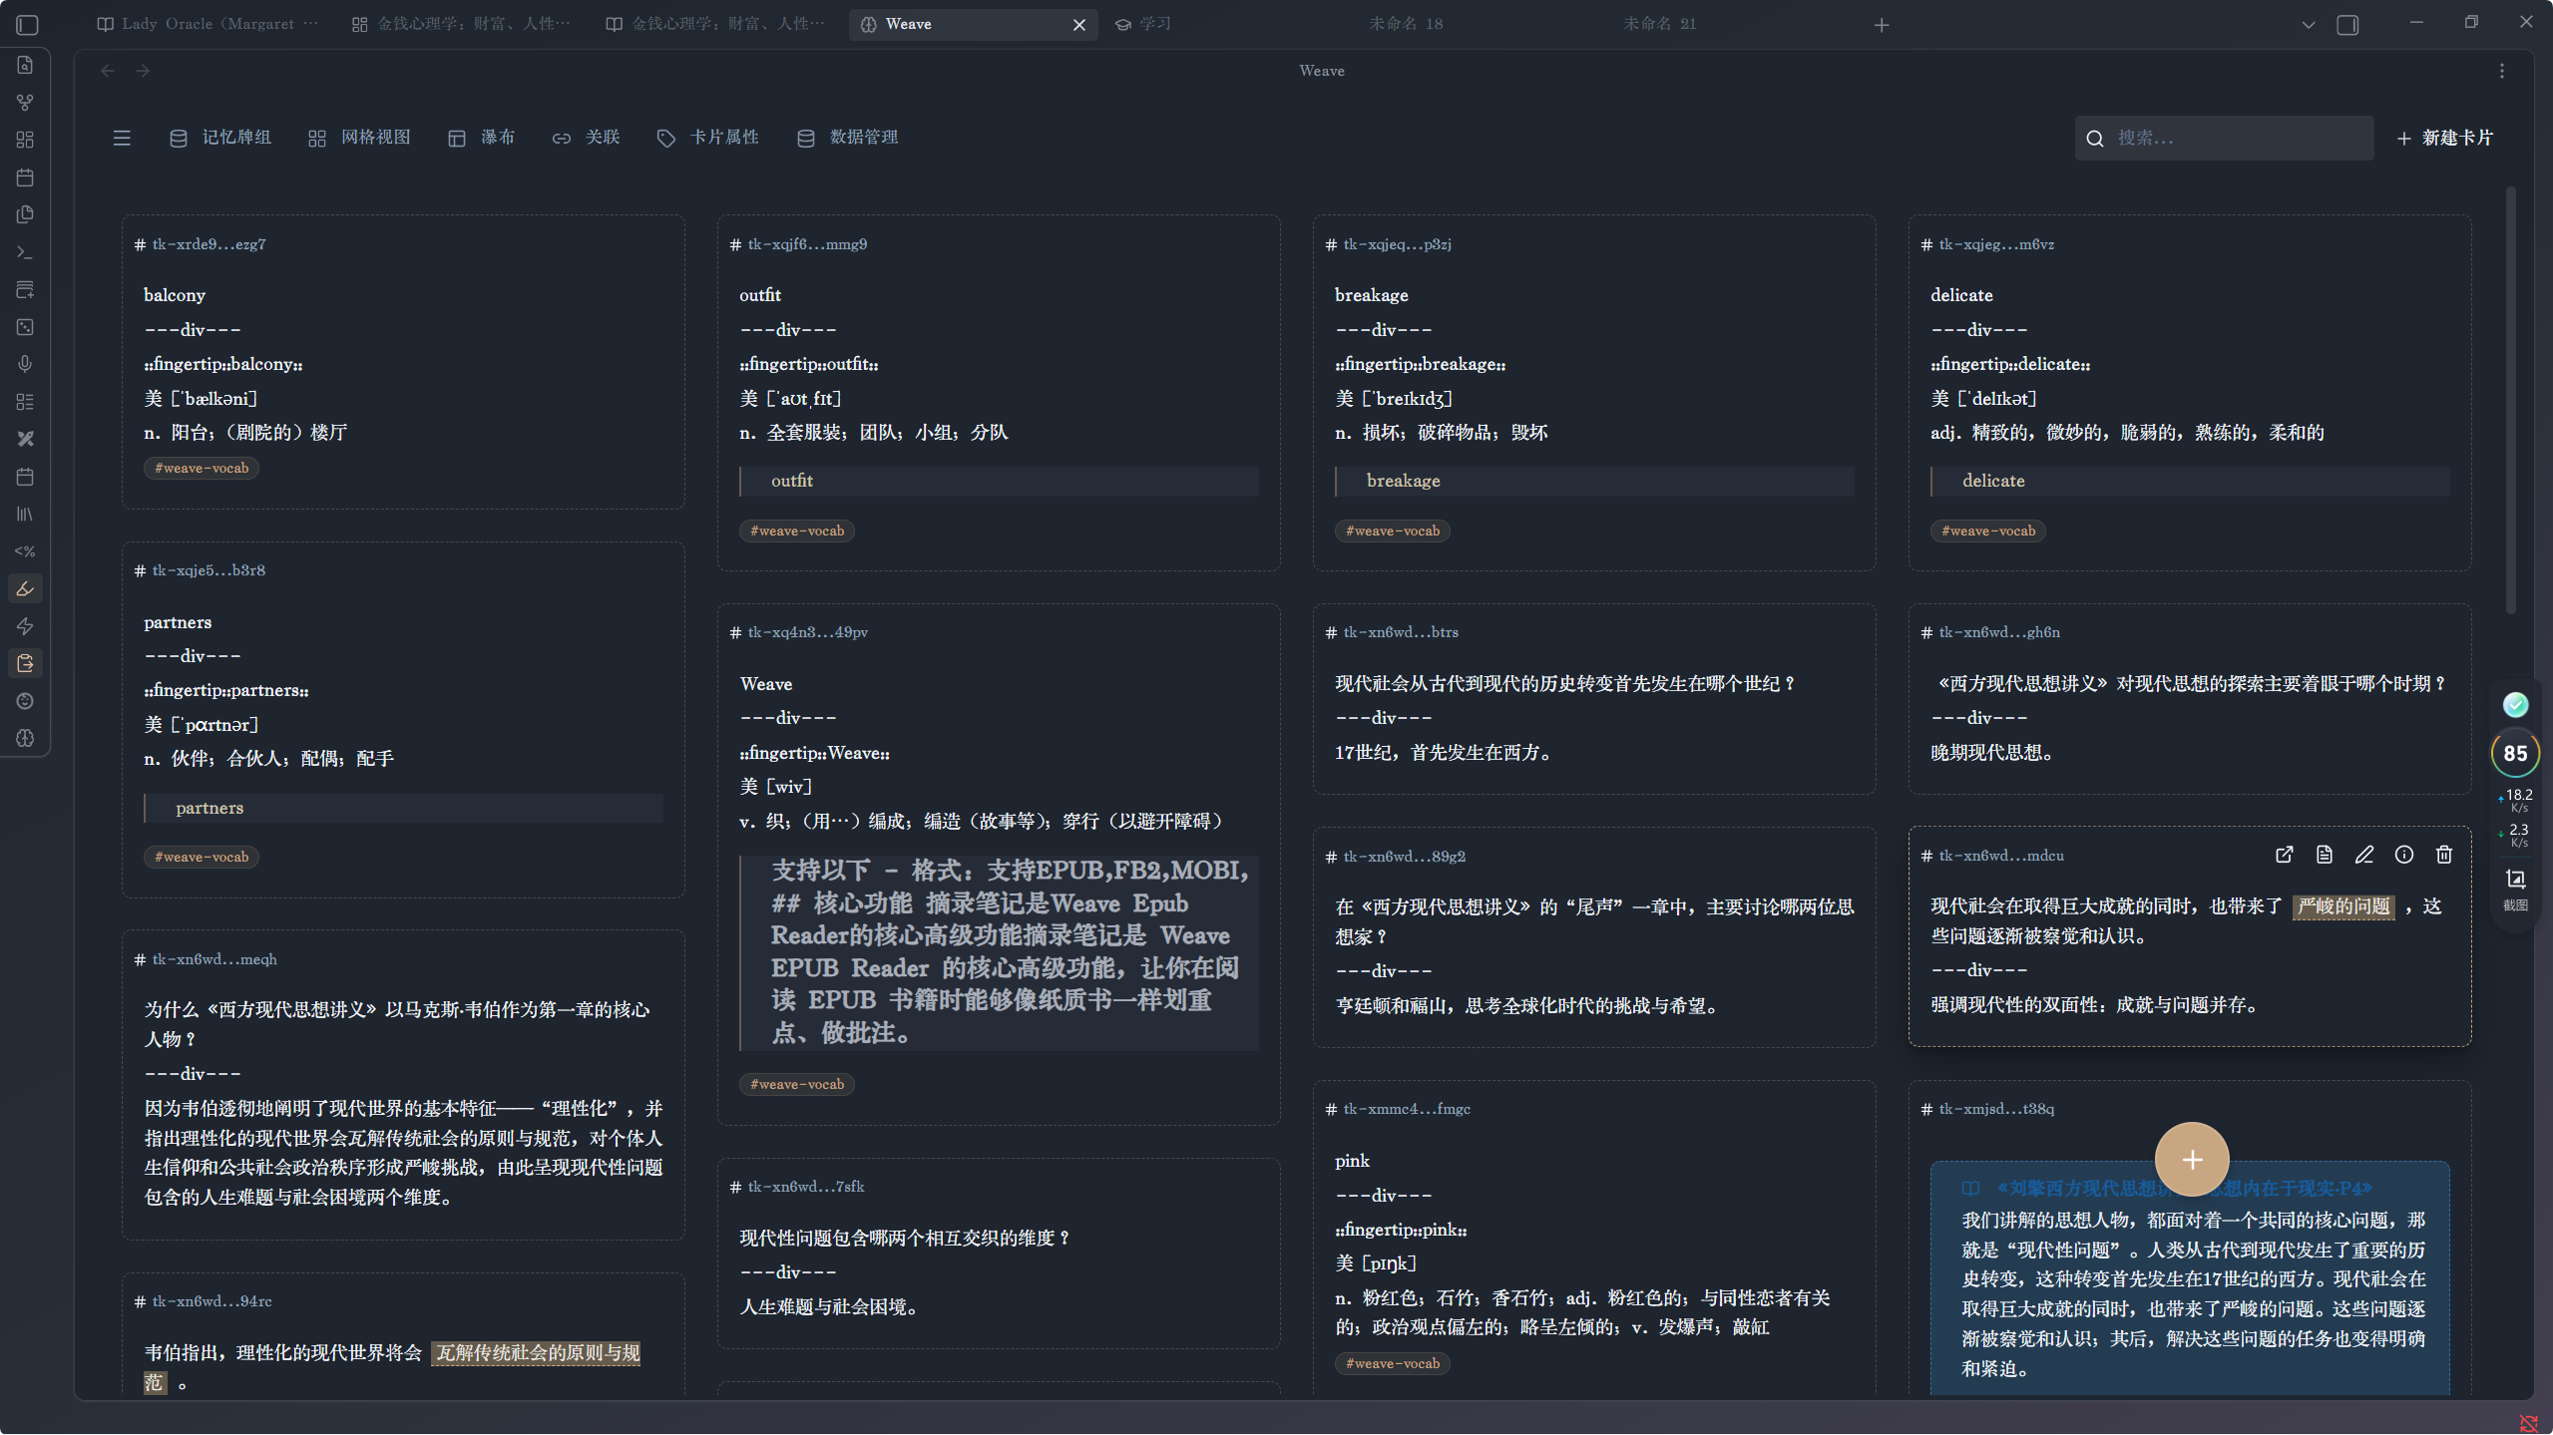Open the 数据管理 data management view
Screen dimensions: 2553x1435
[847, 138]
